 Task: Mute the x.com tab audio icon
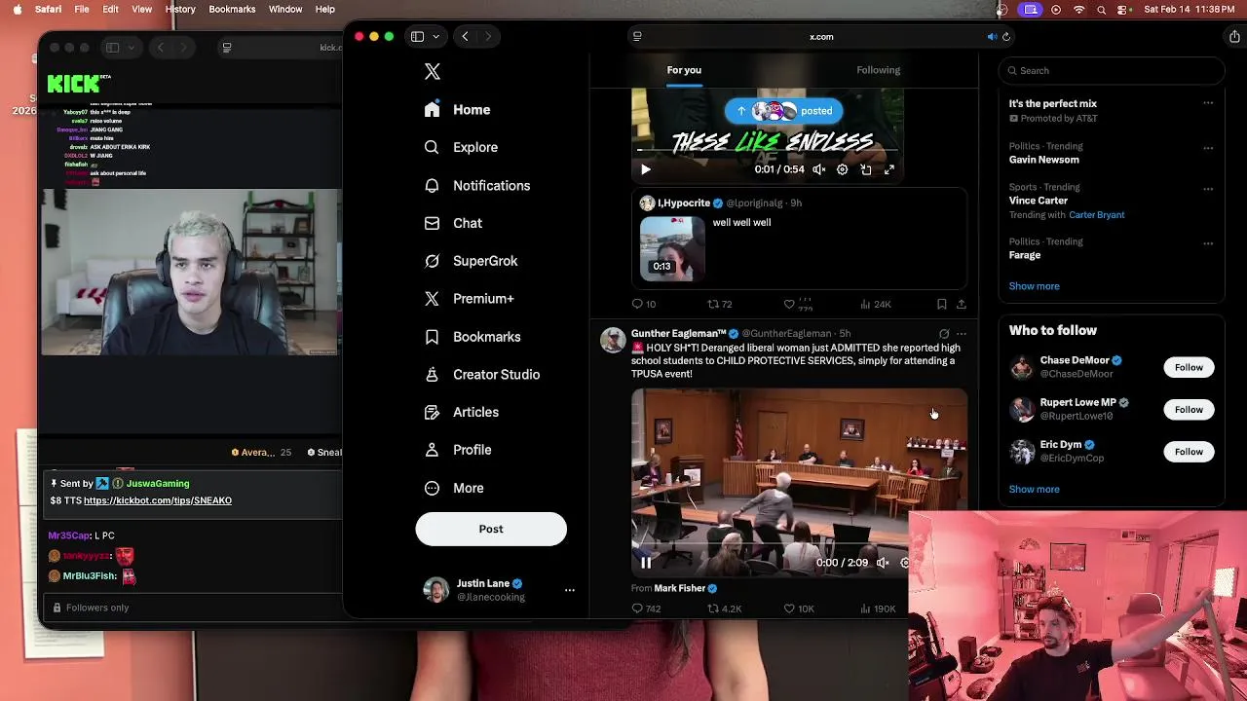(x=992, y=37)
